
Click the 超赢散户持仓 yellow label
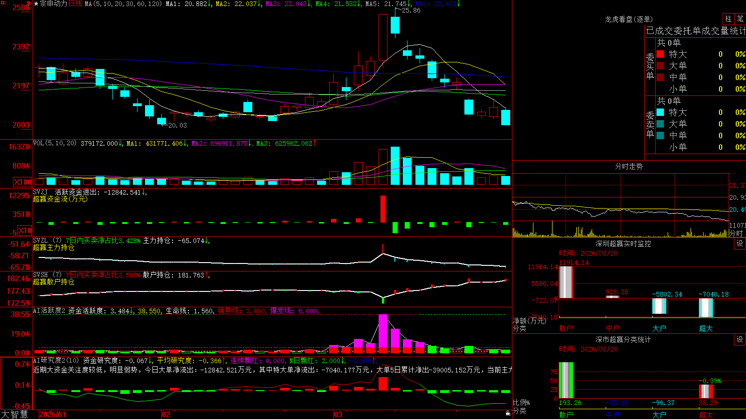[x=54, y=282]
